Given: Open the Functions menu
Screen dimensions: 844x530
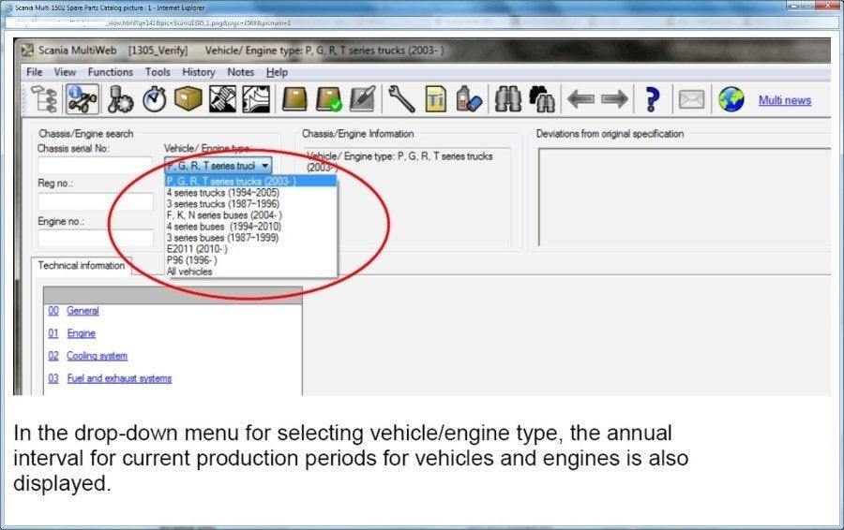Looking at the screenshot, I should point(111,72).
